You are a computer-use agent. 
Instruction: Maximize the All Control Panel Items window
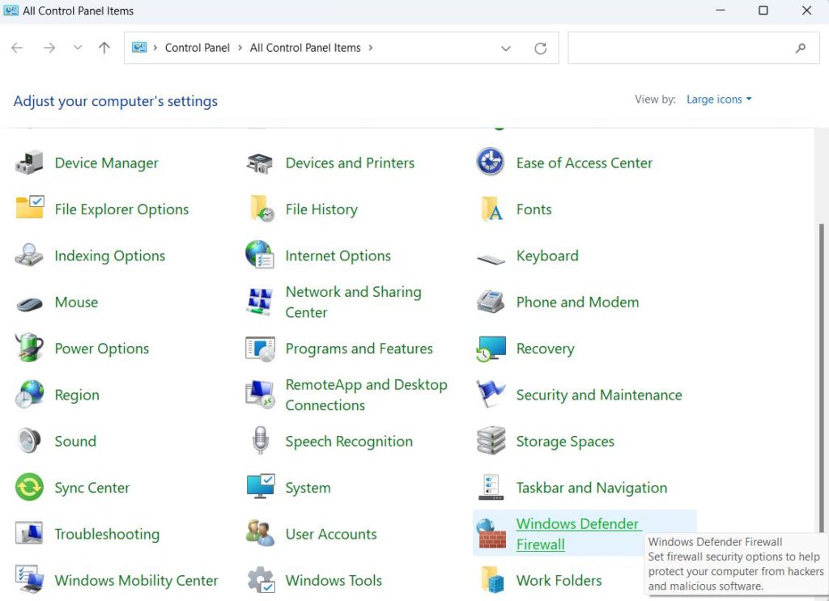pos(763,11)
